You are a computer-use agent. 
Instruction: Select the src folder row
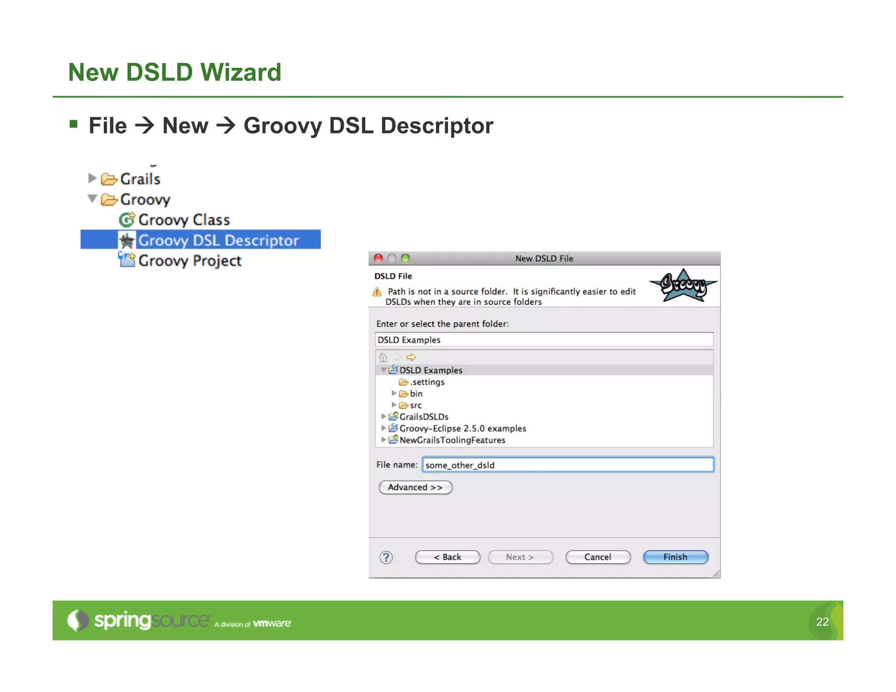click(x=416, y=405)
